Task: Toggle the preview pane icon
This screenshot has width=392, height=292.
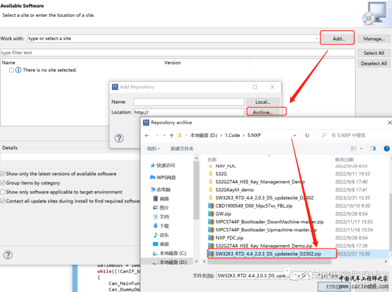Action: point(373,149)
